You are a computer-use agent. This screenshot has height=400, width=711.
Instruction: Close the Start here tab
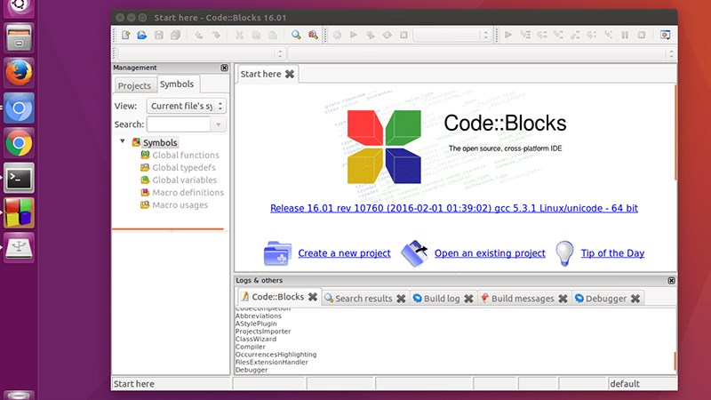point(290,74)
